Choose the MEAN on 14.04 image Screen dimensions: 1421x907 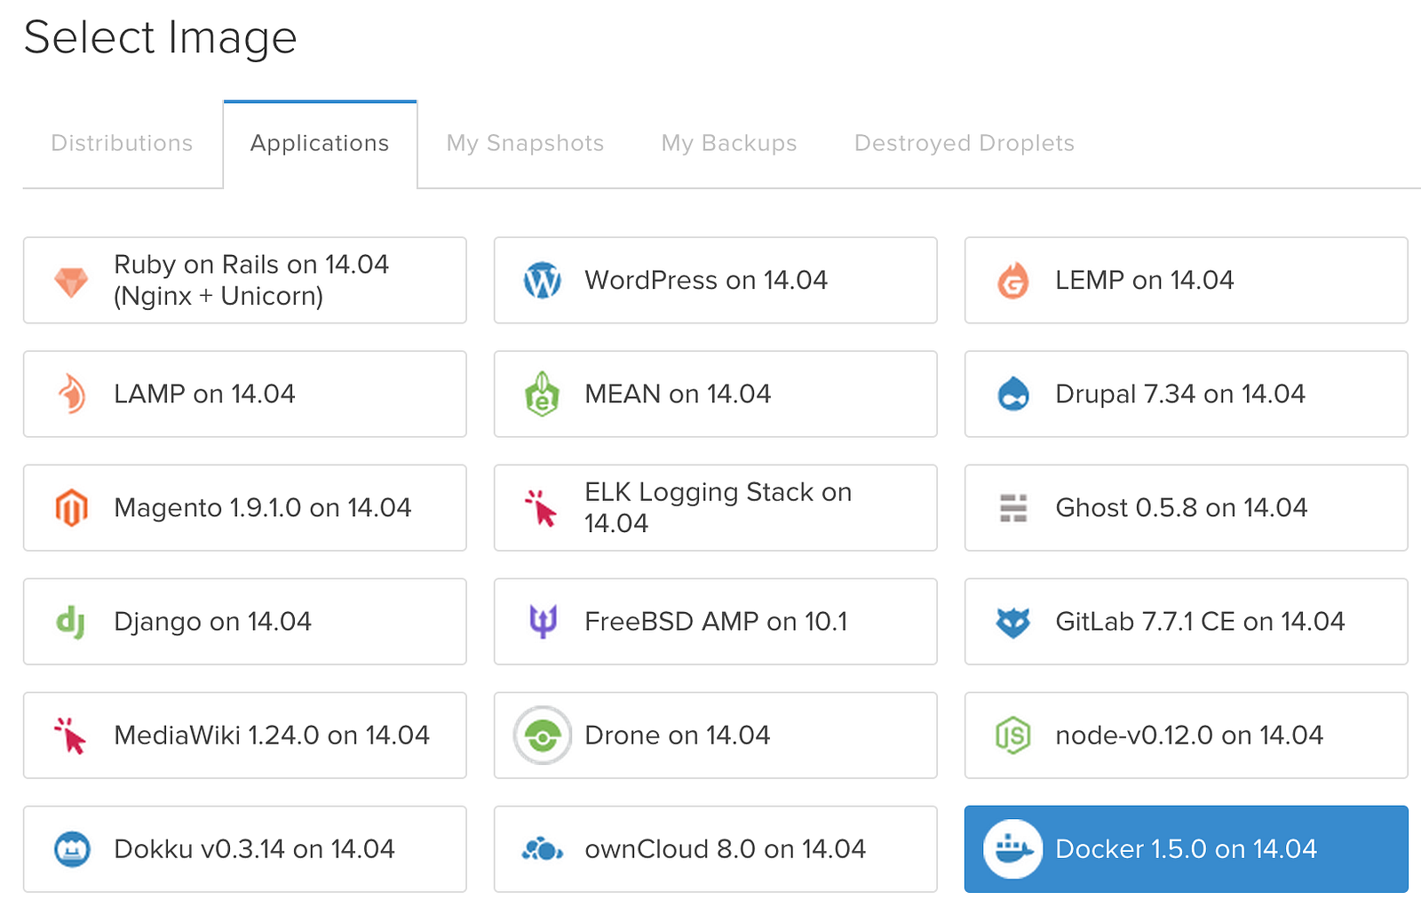pyautogui.click(x=715, y=394)
